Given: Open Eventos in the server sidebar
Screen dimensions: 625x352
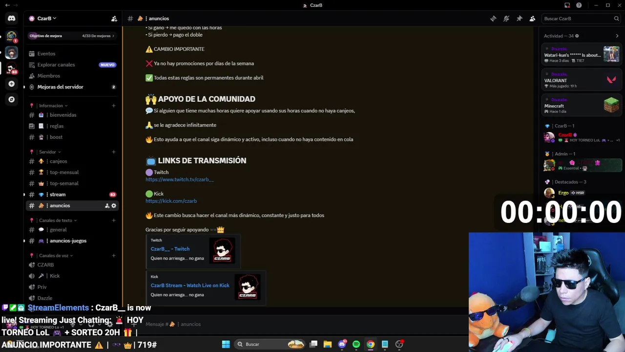Looking at the screenshot, I should coord(72,54).
